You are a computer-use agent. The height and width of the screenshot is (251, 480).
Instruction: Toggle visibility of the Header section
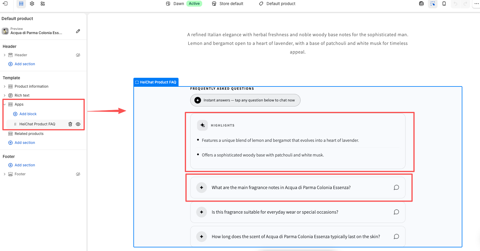(x=78, y=55)
